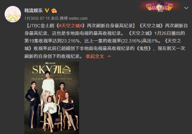Image resolution: width=192 pixels, height=134 pixels.
Task: Open the 韩流娱乐 profile avatar
Action: click(13, 14)
